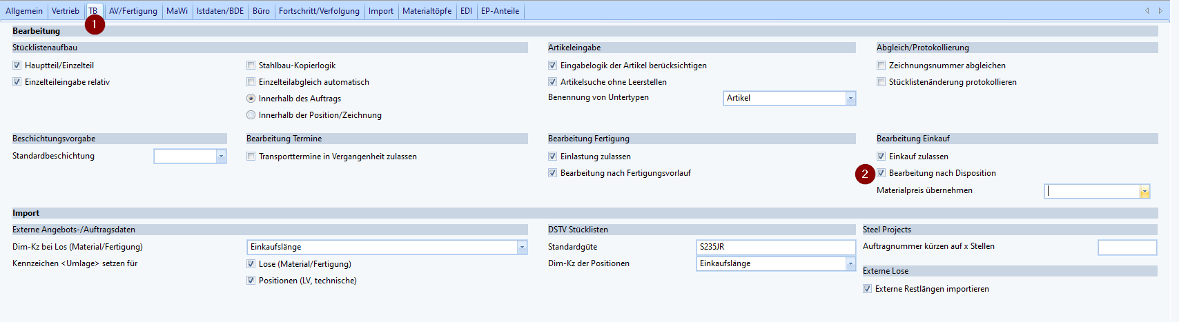The image size is (1179, 322).
Task: Open the Materialpreis übernehmen dropdown
Action: pos(1144,191)
